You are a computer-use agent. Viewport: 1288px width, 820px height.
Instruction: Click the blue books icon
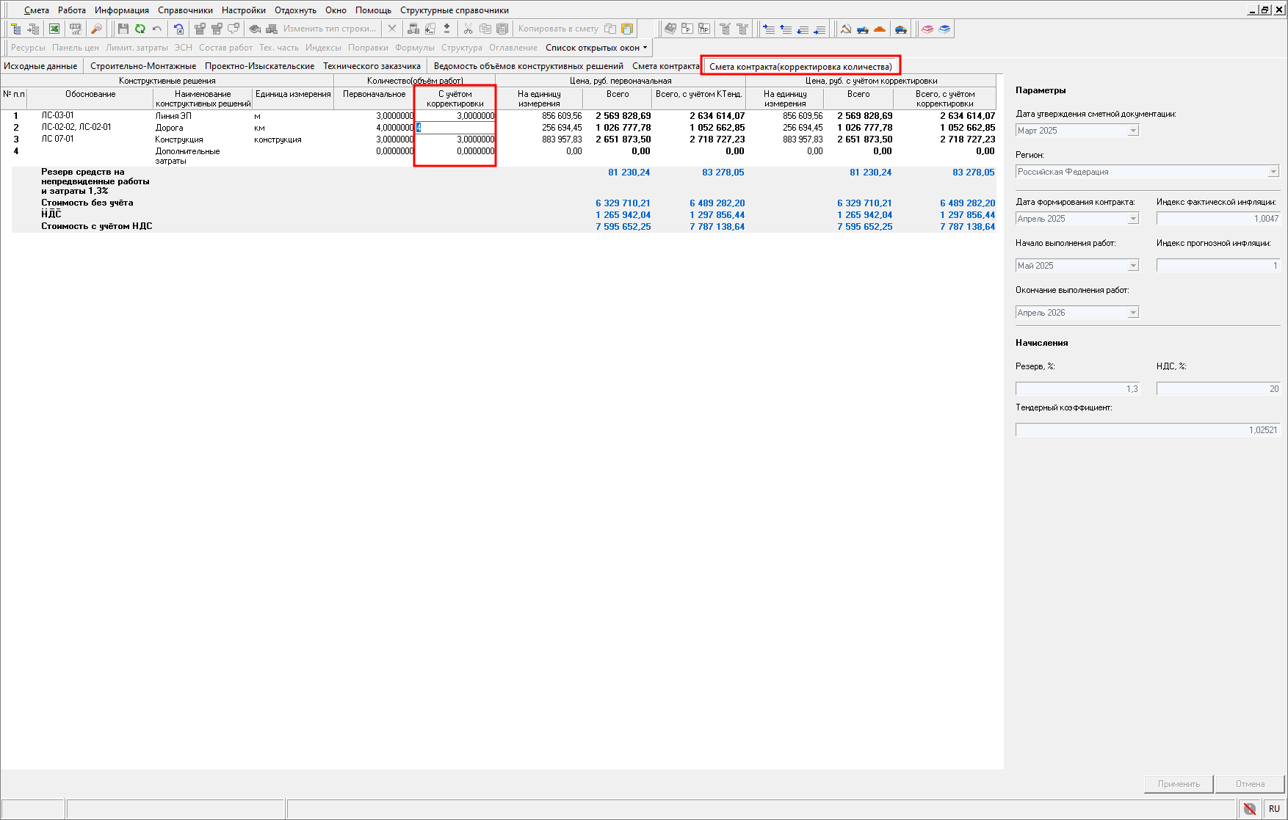point(944,29)
